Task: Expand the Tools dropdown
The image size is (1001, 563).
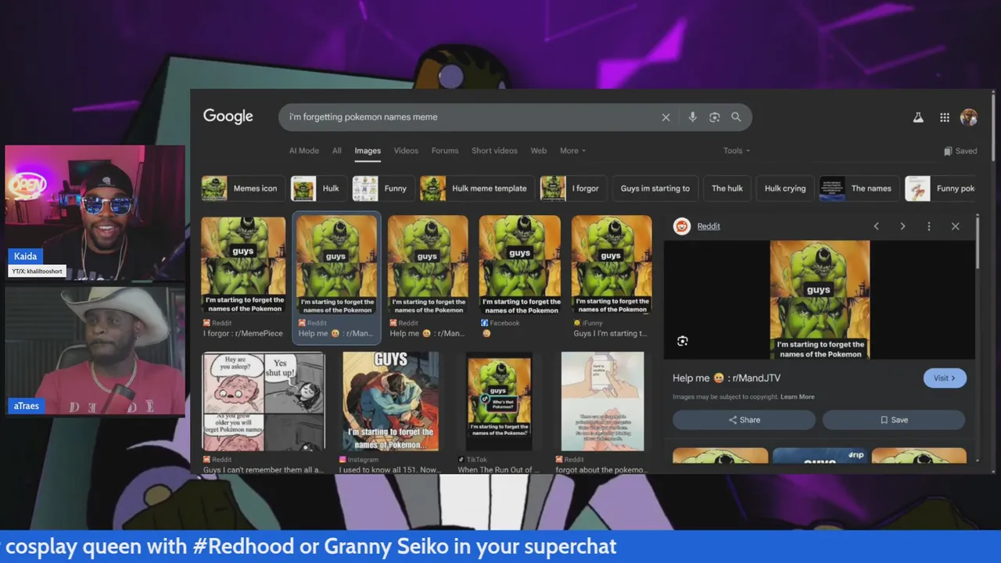Action: click(736, 151)
